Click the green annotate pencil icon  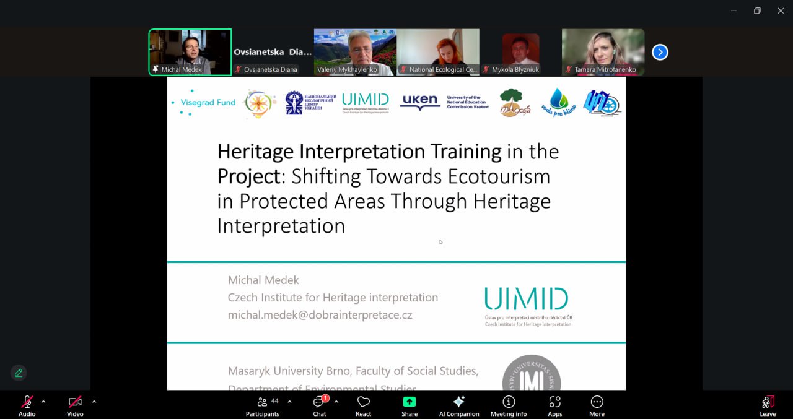click(x=19, y=373)
